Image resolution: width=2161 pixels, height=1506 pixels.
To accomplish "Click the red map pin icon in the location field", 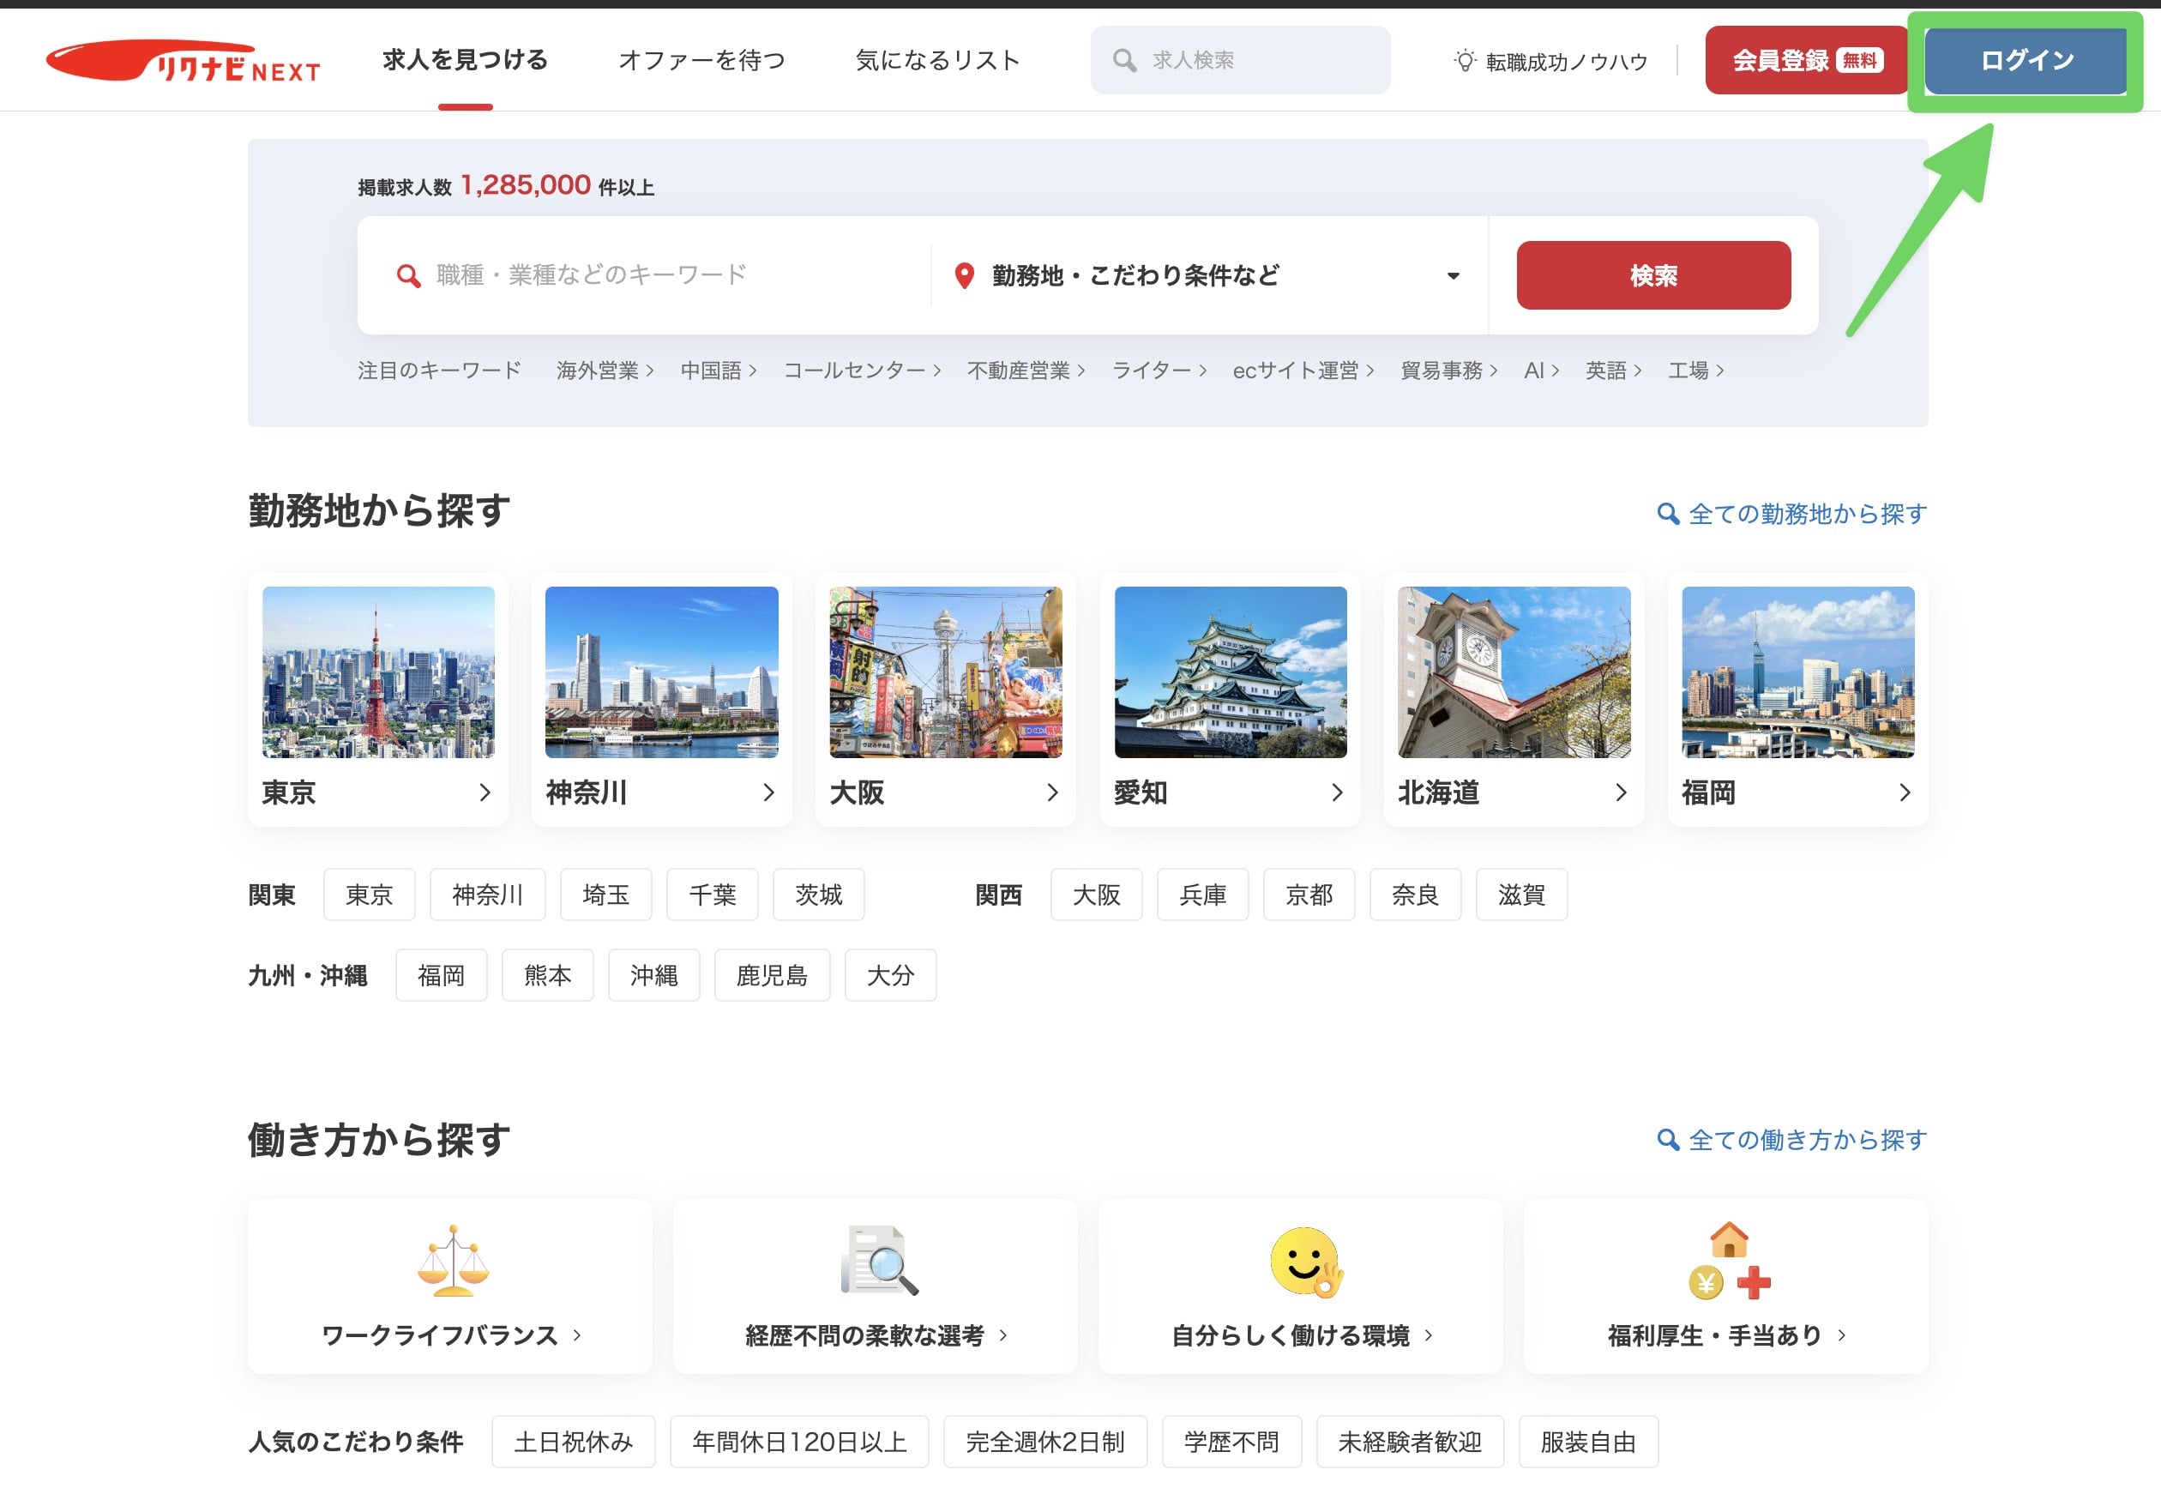I will coord(964,274).
